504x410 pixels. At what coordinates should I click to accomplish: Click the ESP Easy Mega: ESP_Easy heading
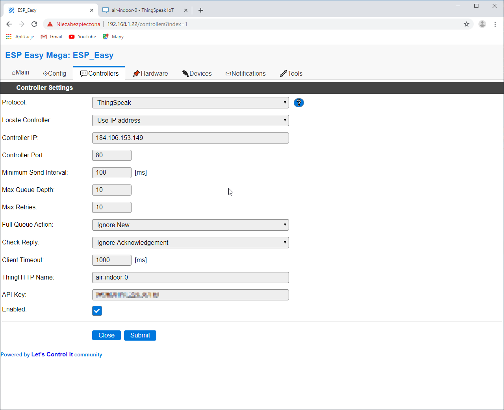[59, 55]
